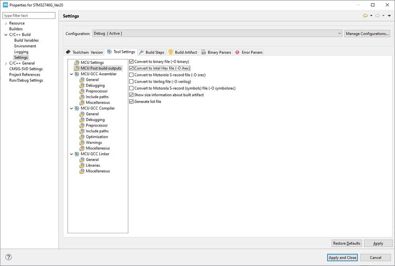The width and height of the screenshot is (395, 266).
Task: Open the Optimization settings icon
Action: [82, 137]
